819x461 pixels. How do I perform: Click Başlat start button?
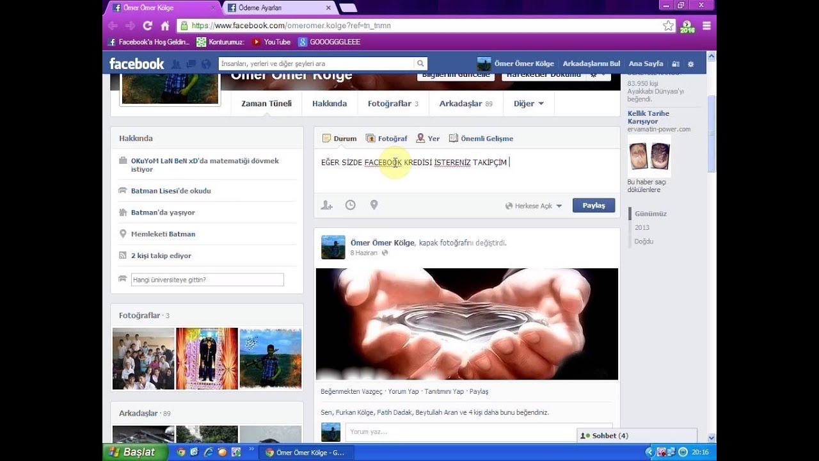pos(135,452)
